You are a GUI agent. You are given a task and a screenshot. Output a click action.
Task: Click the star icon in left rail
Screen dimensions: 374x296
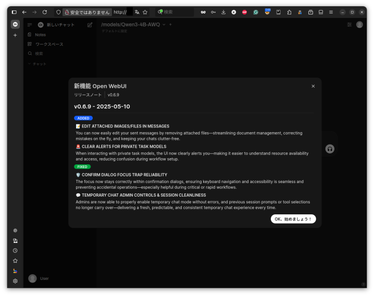click(x=15, y=261)
